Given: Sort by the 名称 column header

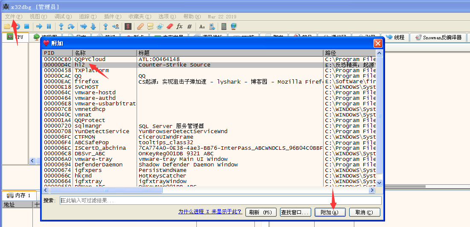Looking at the screenshot, I should (105, 53).
